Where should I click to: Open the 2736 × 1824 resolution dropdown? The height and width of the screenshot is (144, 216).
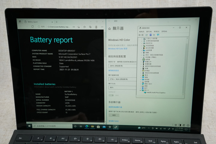(x=123, y=79)
